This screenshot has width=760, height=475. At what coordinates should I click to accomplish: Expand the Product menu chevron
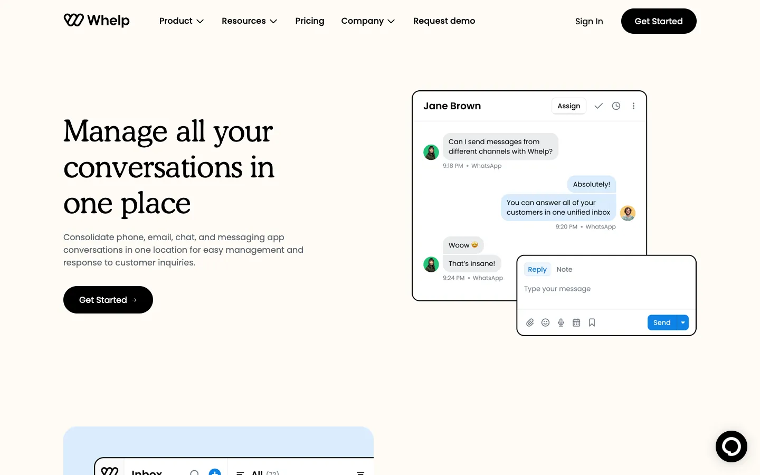pyautogui.click(x=200, y=21)
